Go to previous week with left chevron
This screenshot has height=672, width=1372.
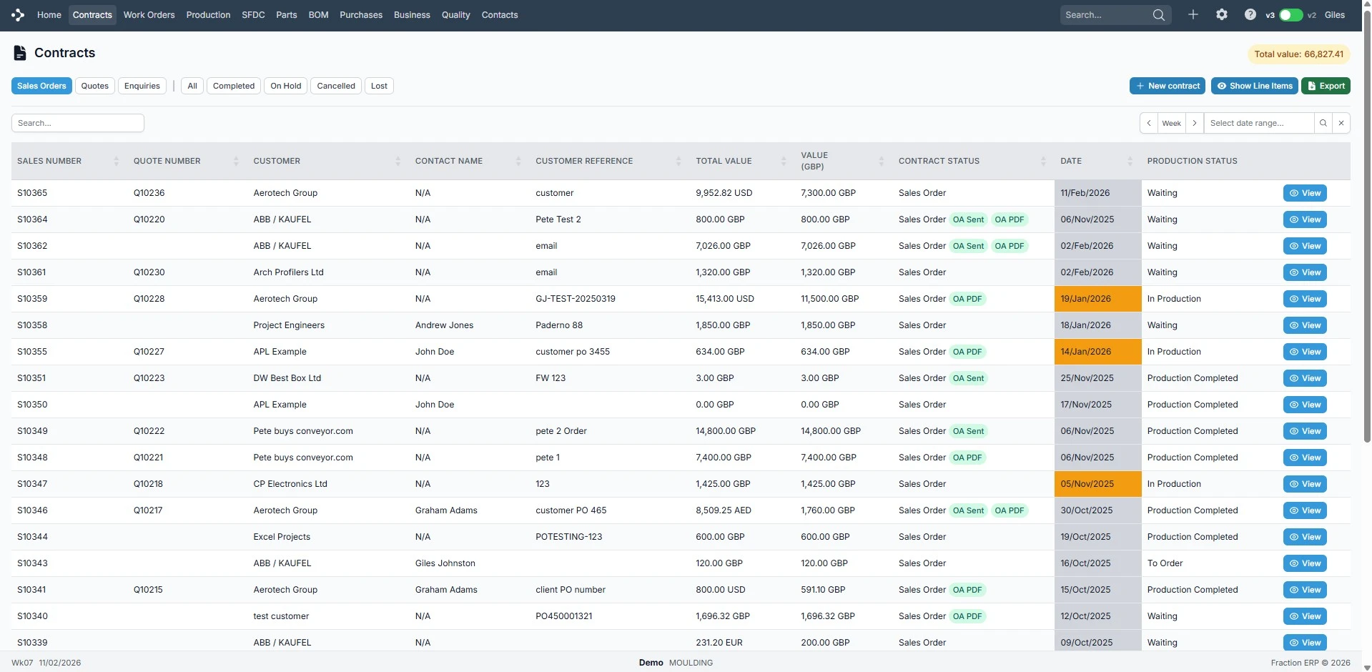coord(1148,123)
